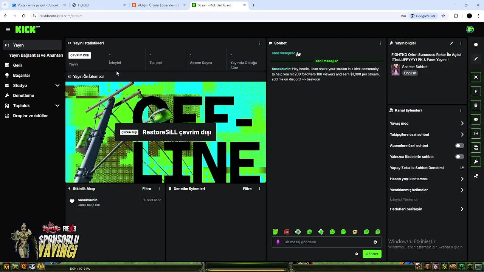Click the purple microphone icon in chat box
The height and width of the screenshot is (272, 484).
pyautogui.click(x=278, y=242)
